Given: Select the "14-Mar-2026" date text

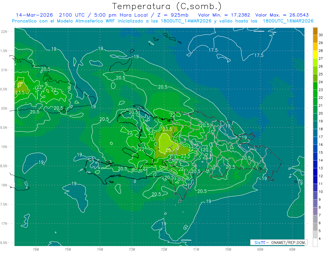Looking at the screenshot, I should (34, 15).
